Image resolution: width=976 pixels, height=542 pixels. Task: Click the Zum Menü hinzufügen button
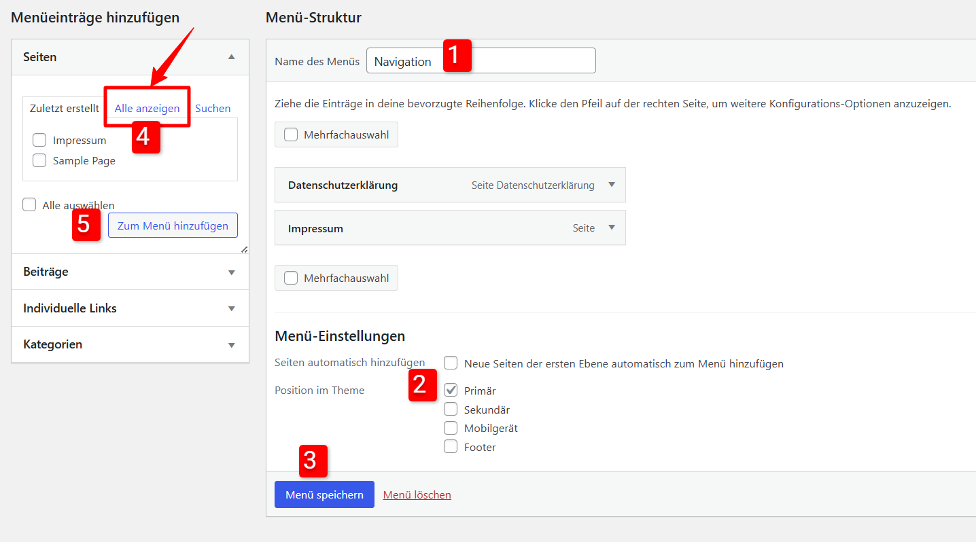point(173,226)
